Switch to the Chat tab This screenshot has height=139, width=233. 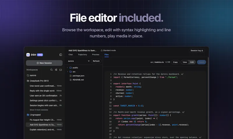(70, 55)
